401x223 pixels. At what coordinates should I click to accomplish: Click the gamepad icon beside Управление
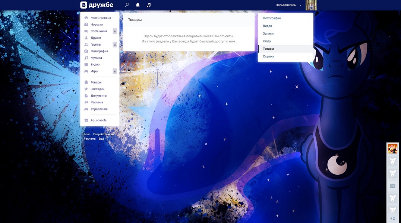point(86,109)
